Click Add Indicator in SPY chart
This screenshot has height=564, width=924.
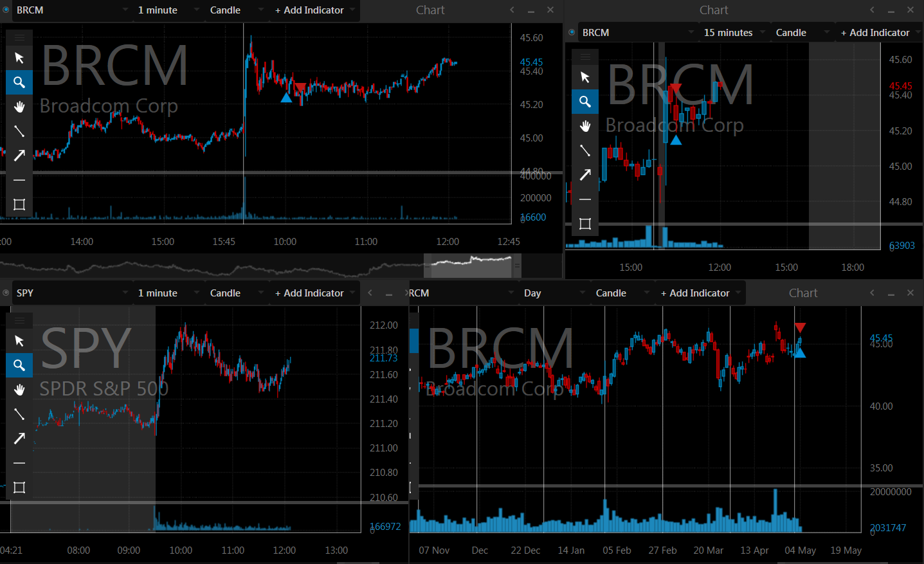point(314,293)
